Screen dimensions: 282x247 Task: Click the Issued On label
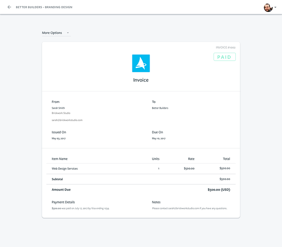click(59, 132)
